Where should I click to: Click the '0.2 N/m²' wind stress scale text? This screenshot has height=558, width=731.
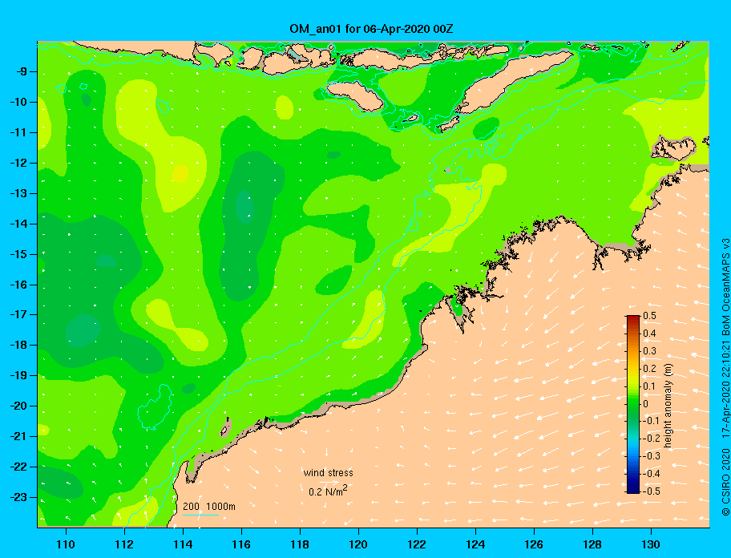(x=328, y=491)
